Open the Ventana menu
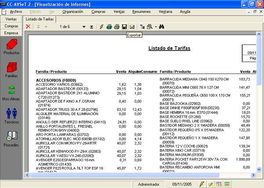 point(165,12)
